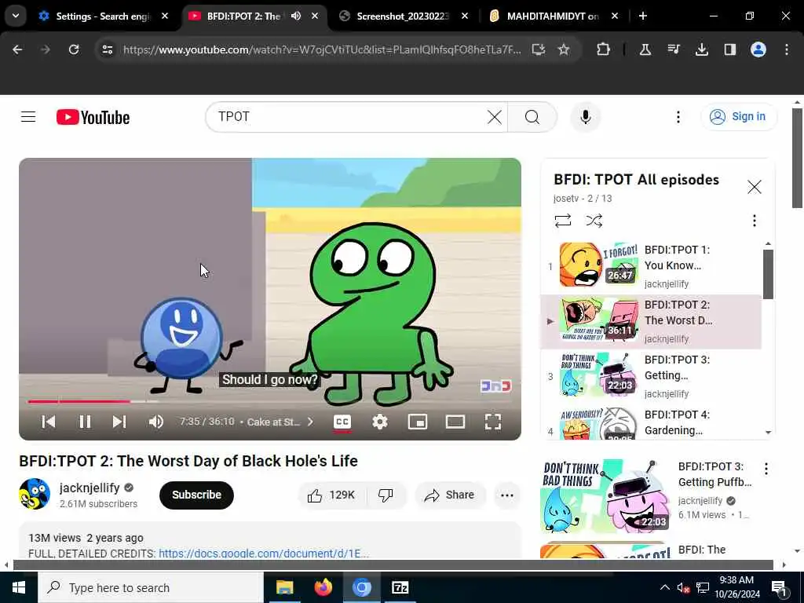The width and height of the screenshot is (804, 603).
Task: Open playlist options three-dot menu
Action: pyautogui.click(x=754, y=221)
